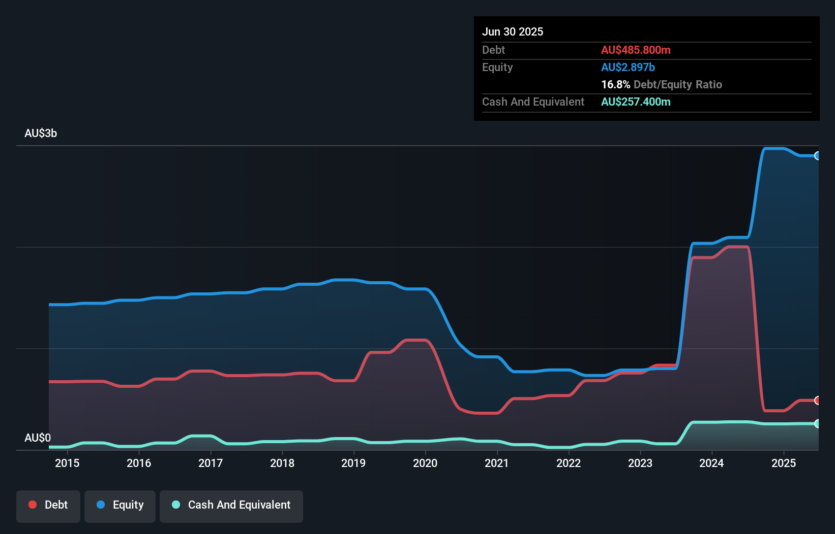Click the 2023 x-axis label
The width and height of the screenshot is (835, 534).
point(640,463)
